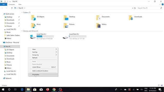Open the Music folder icon in Folders

pyautogui.click(x=33, y=26)
